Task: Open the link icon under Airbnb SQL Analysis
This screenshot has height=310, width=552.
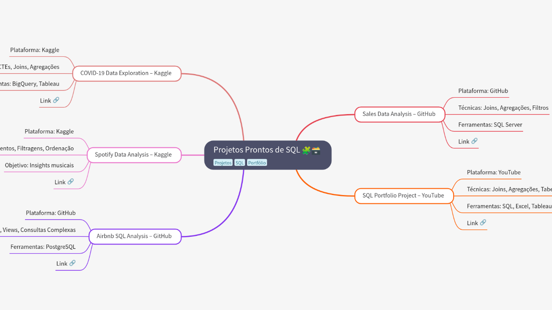Action: 72,263
